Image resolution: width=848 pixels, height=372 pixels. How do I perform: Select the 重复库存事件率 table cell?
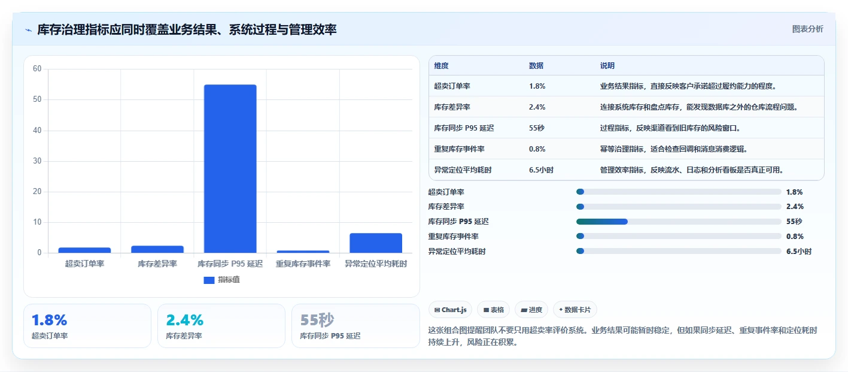click(x=460, y=149)
